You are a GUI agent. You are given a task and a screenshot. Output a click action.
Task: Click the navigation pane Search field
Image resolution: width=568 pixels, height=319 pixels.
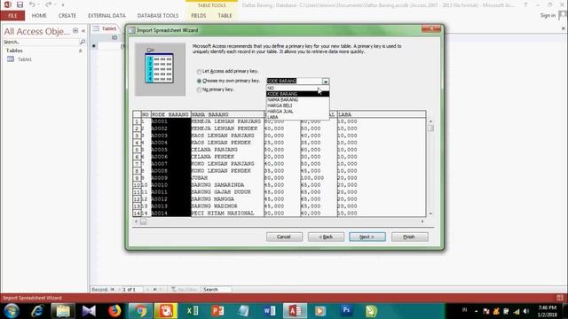41,42
